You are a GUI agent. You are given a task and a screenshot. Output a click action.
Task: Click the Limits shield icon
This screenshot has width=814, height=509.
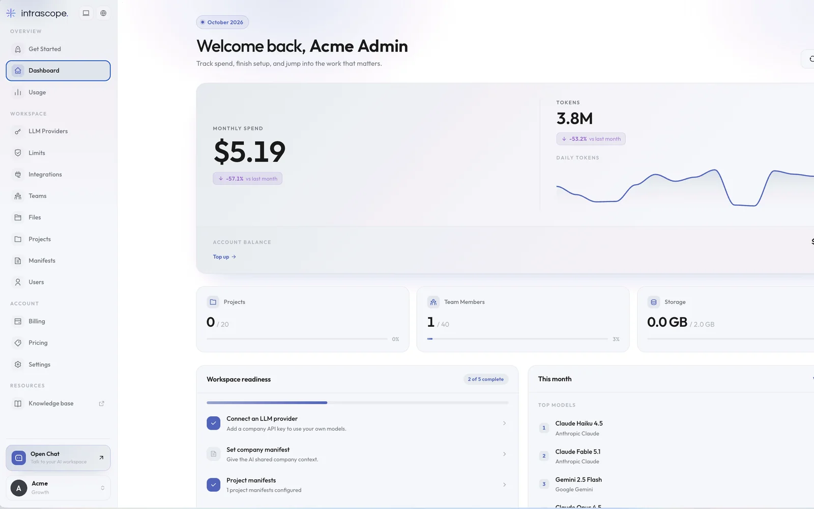pos(18,153)
